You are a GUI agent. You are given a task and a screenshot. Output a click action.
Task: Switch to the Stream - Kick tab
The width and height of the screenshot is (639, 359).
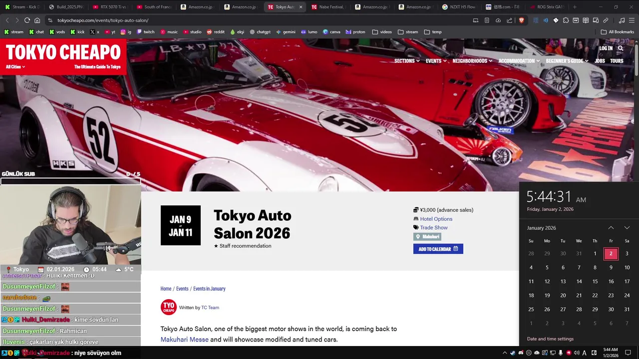pyautogui.click(x=21, y=7)
